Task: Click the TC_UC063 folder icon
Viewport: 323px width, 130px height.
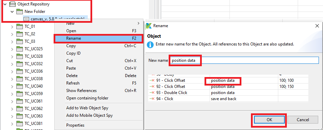Action: (x=19, y=116)
